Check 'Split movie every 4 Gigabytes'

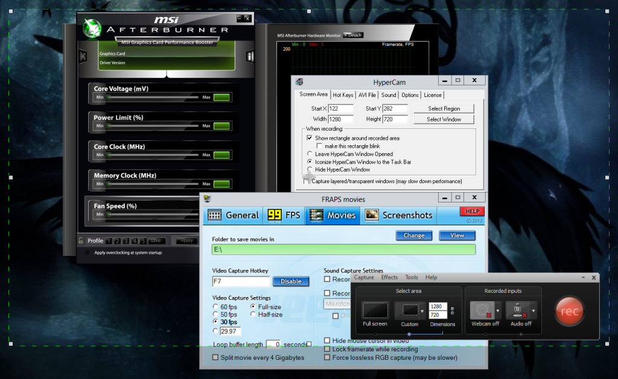(x=215, y=357)
